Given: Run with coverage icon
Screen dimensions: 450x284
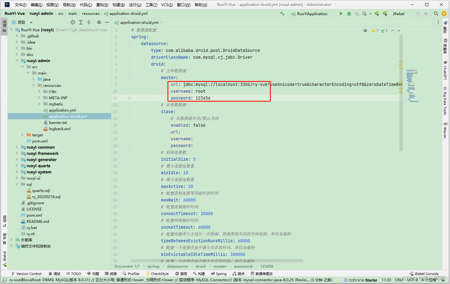Looking at the screenshot, I should pos(357,14).
